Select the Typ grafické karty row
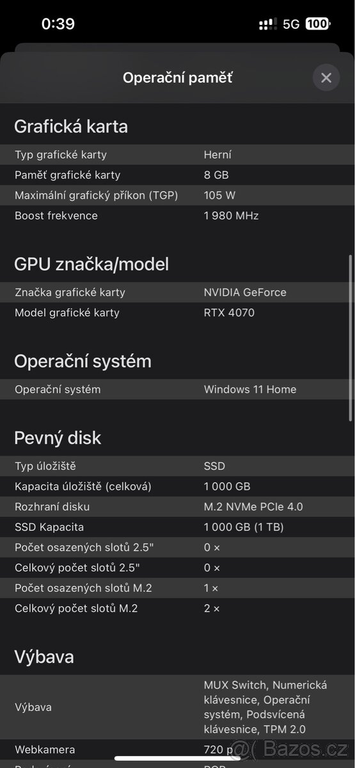 coord(177,154)
